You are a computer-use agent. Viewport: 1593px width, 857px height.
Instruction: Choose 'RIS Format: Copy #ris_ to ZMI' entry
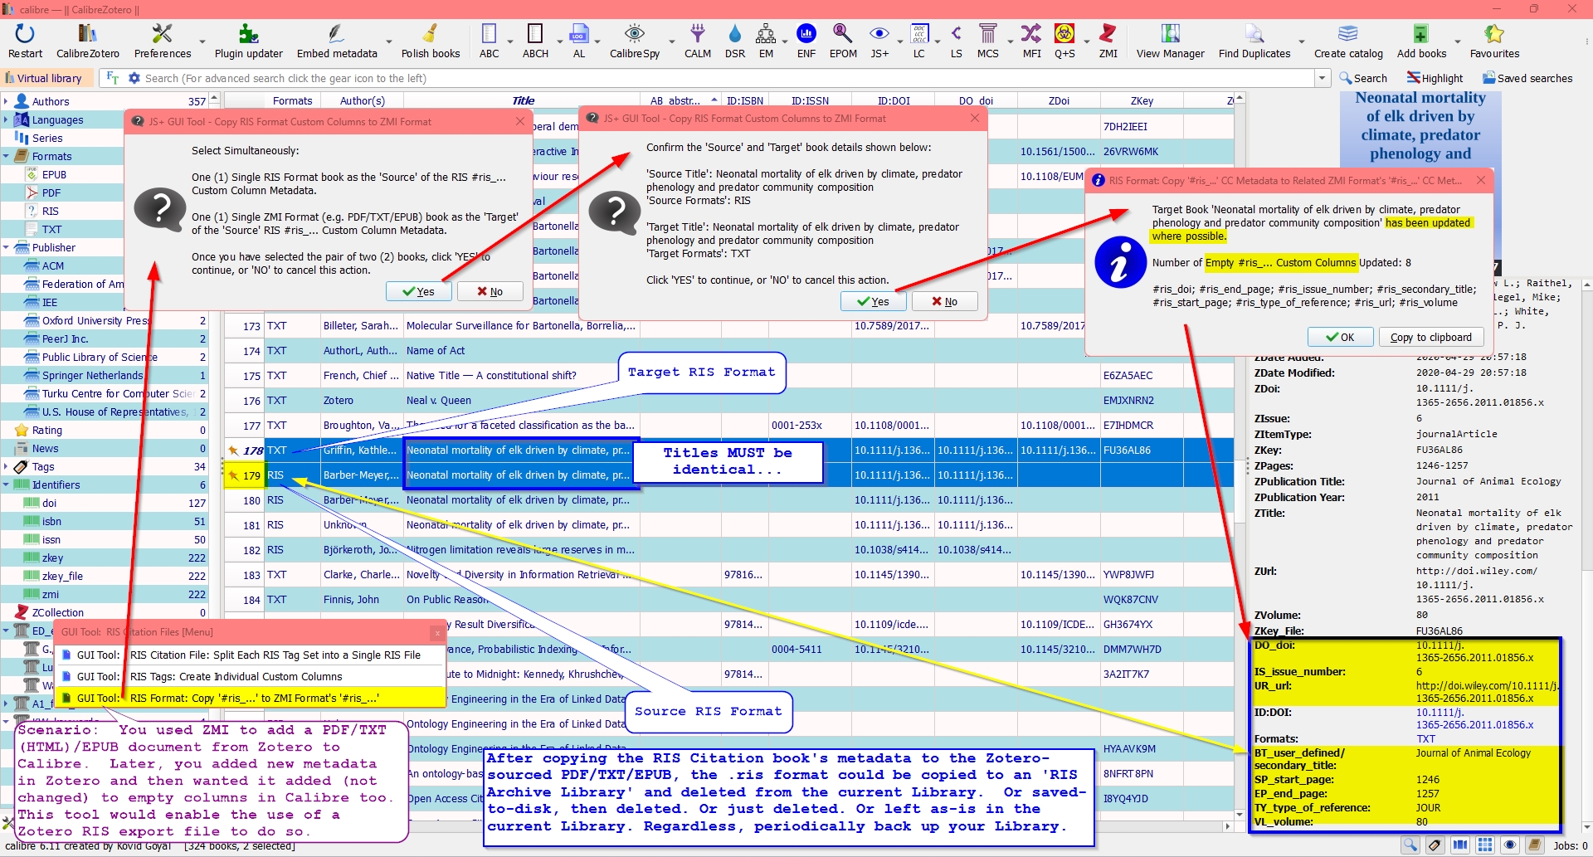click(250, 698)
